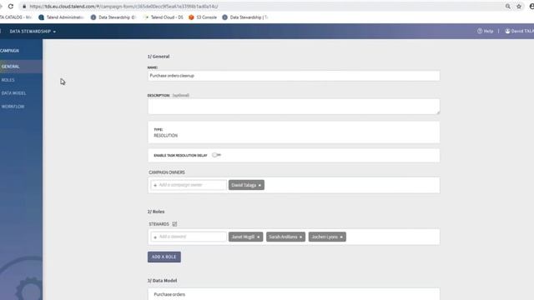Remove Sarah Arellano from stewards

tap(300, 237)
